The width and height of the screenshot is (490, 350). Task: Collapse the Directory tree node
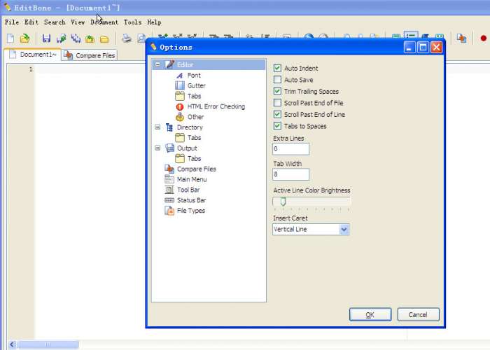coord(157,127)
